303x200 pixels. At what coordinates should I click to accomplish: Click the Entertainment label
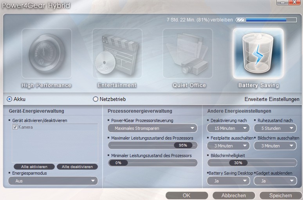[117, 85]
